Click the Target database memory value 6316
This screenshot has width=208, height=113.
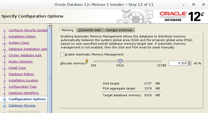click(x=148, y=95)
